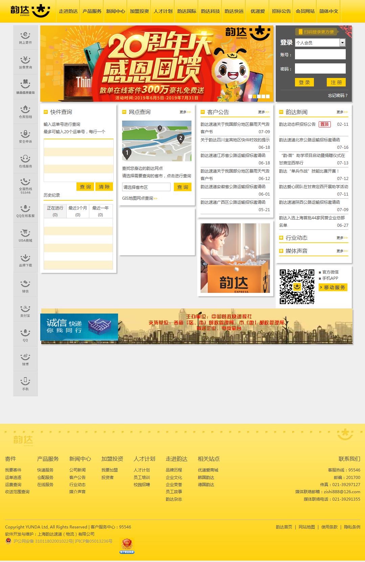Select 加盟投资 in the navigation bar
The width and height of the screenshot is (365, 562).
pyautogui.click(x=139, y=11)
